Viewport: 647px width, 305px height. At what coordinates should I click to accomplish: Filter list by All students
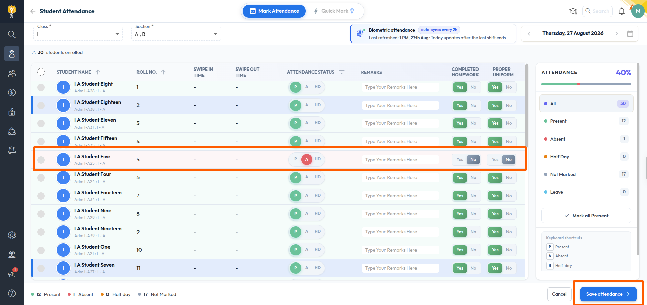coord(586,104)
